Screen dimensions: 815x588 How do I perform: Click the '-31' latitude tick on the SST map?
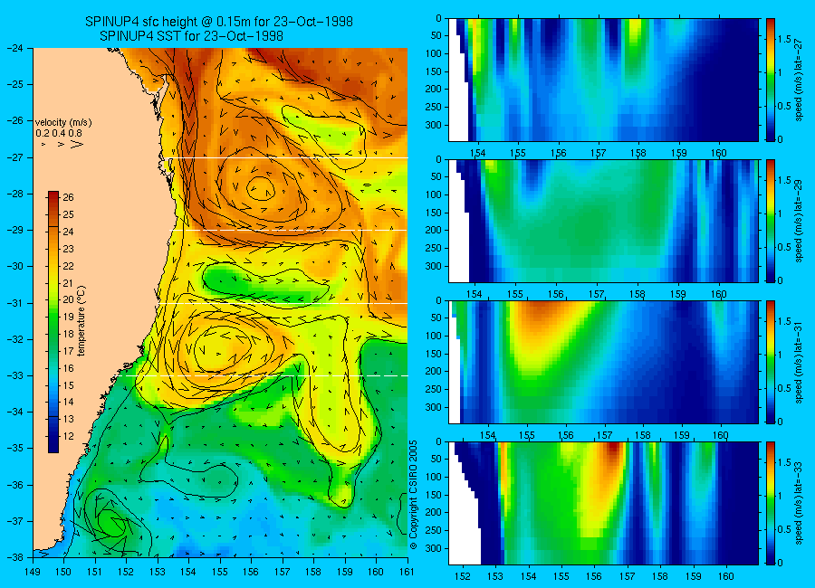(x=15, y=303)
